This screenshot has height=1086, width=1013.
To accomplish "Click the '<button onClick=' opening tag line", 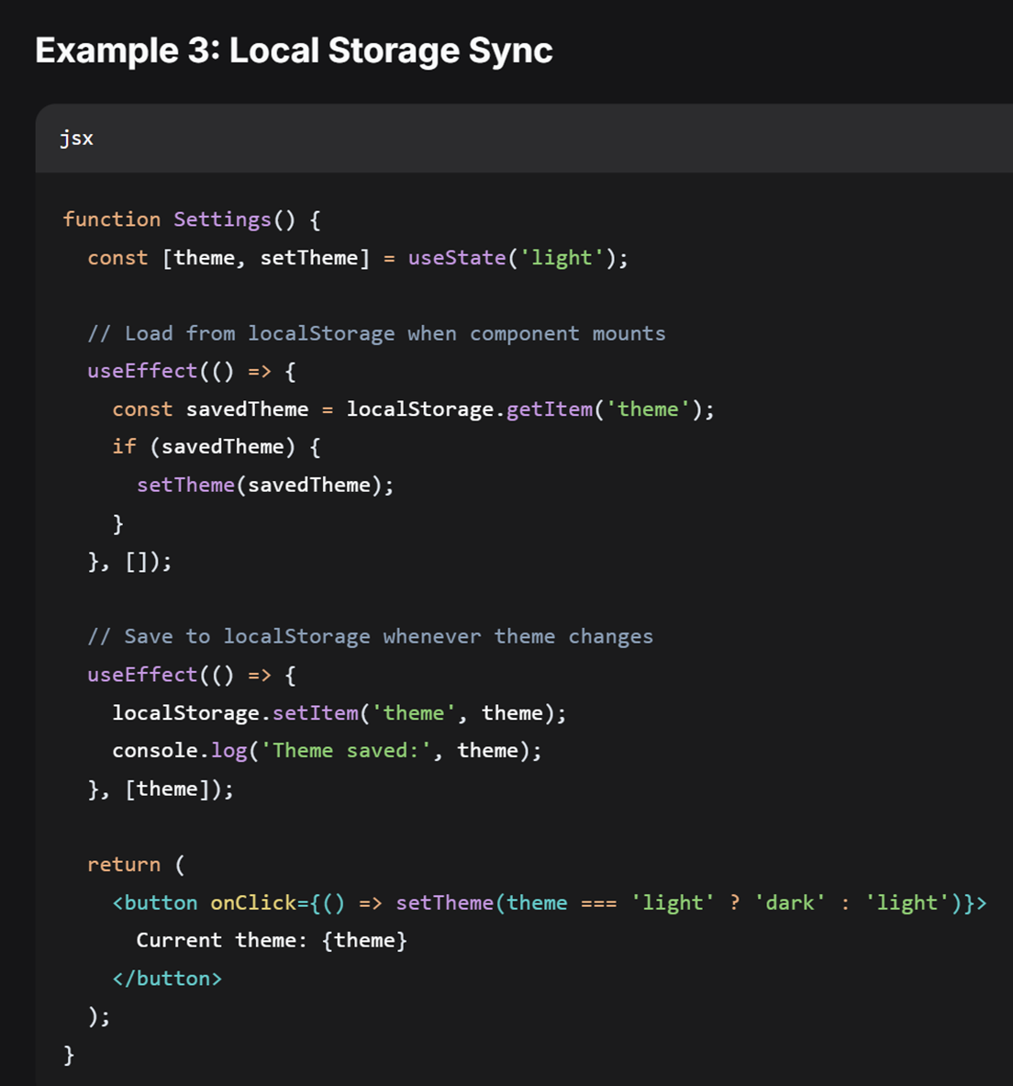I will [550, 902].
